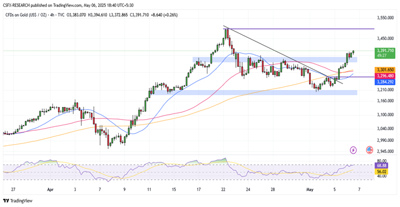Click the closing value C3,391.710 in header
Screen dimensions: 400x207
[139, 15]
